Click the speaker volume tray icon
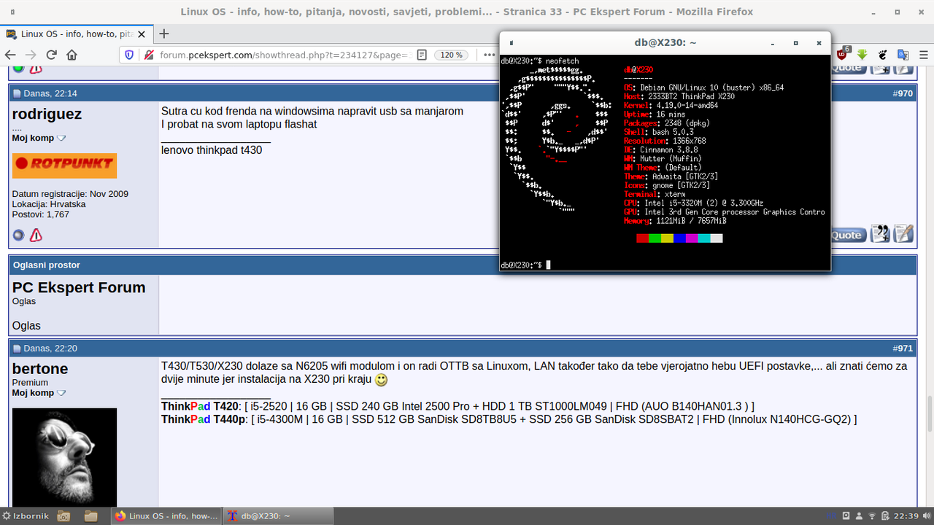 927,516
